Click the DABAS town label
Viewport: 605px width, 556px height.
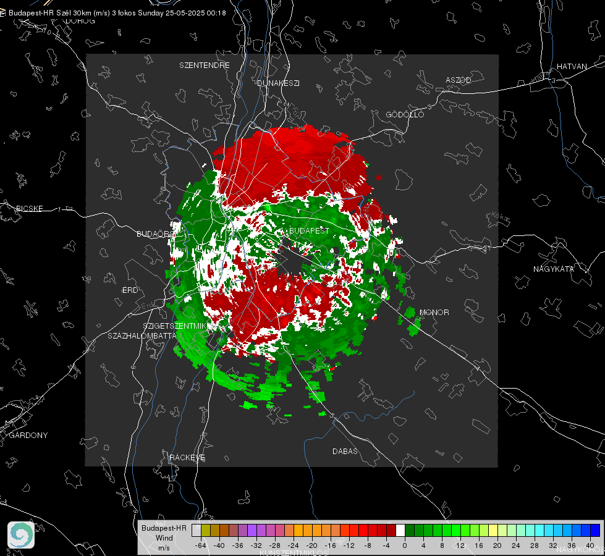[345, 451]
